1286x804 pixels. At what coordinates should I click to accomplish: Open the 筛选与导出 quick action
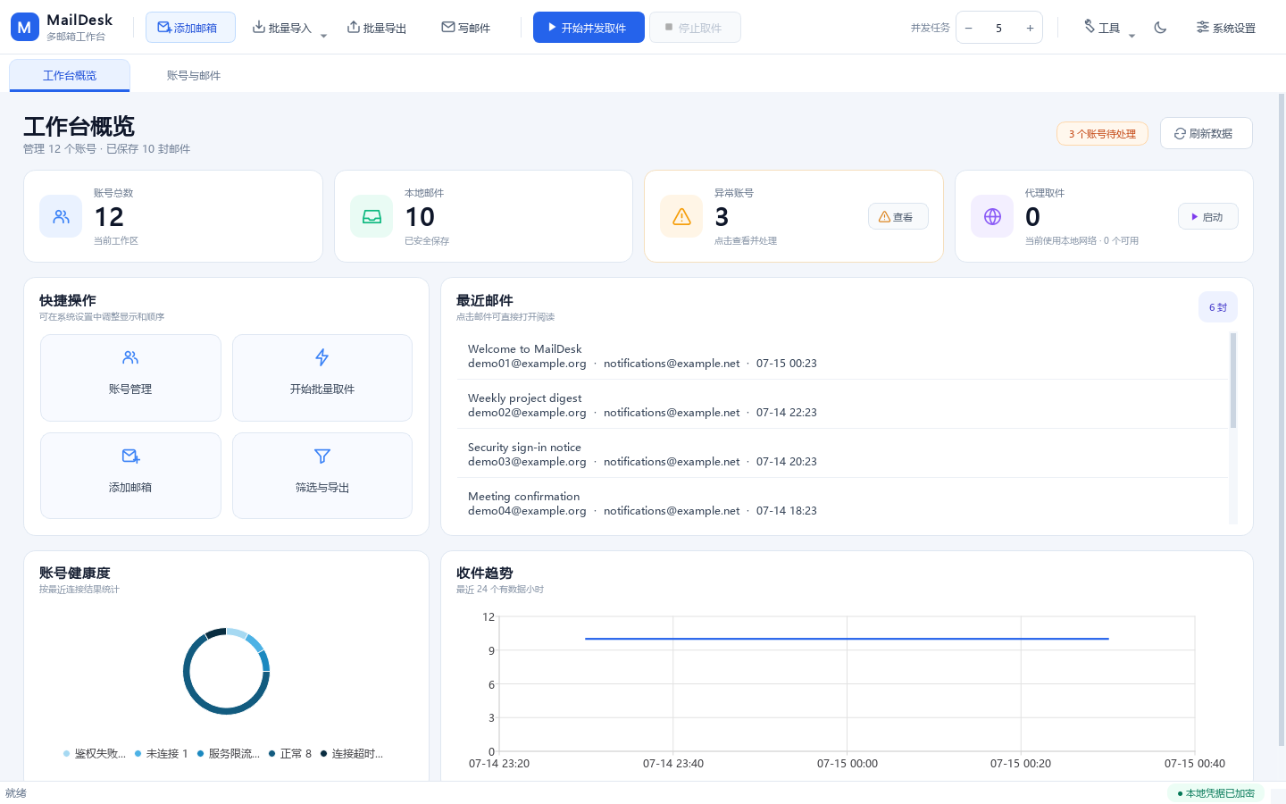322,476
